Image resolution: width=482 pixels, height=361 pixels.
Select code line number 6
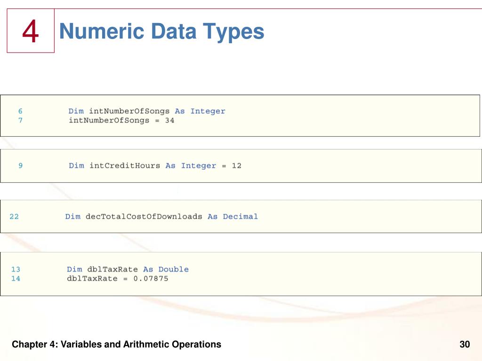click(20, 111)
